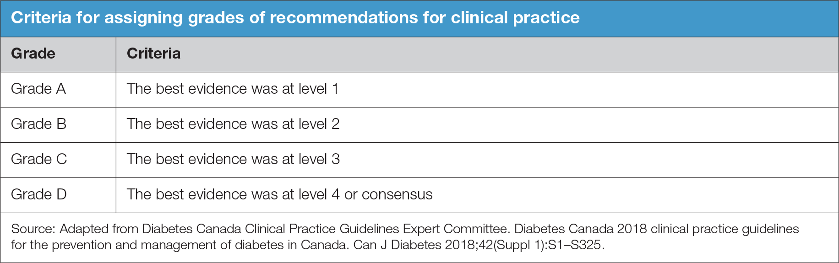Image resolution: width=839 pixels, height=263 pixels.
Task: Click "clinical practice" in the blue title bar
Action: coord(515,18)
